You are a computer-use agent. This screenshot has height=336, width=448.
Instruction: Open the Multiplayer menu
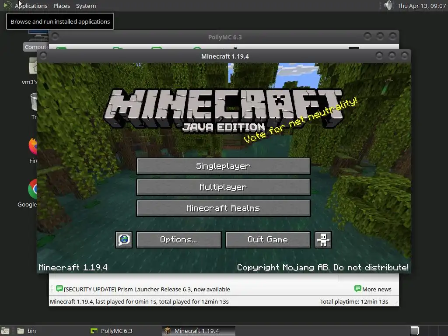(224, 187)
